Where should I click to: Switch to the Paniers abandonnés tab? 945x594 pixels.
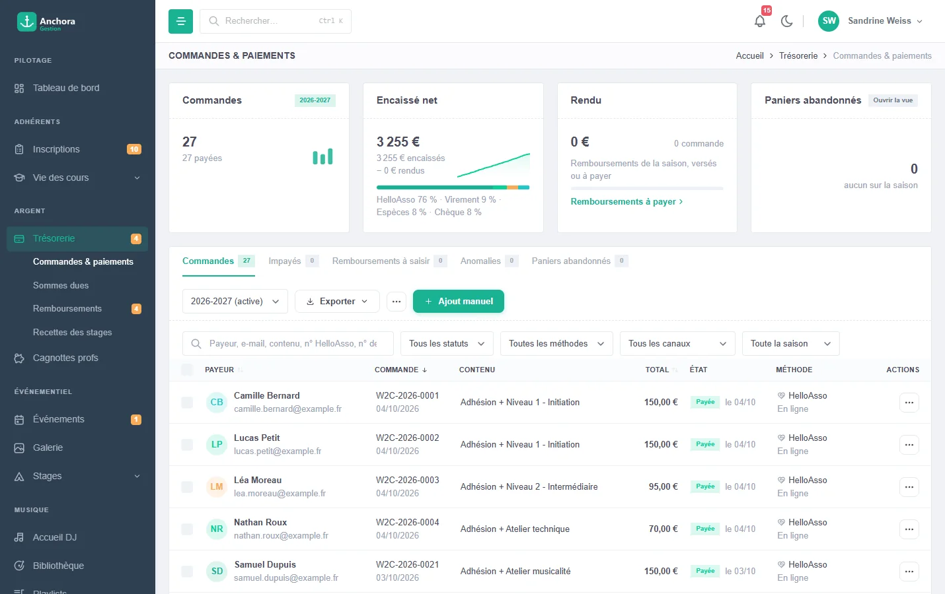pos(580,261)
